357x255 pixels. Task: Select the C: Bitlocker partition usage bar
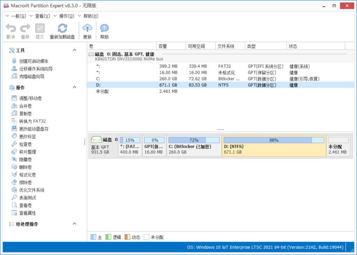pyautogui.click(x=194, y=140)
